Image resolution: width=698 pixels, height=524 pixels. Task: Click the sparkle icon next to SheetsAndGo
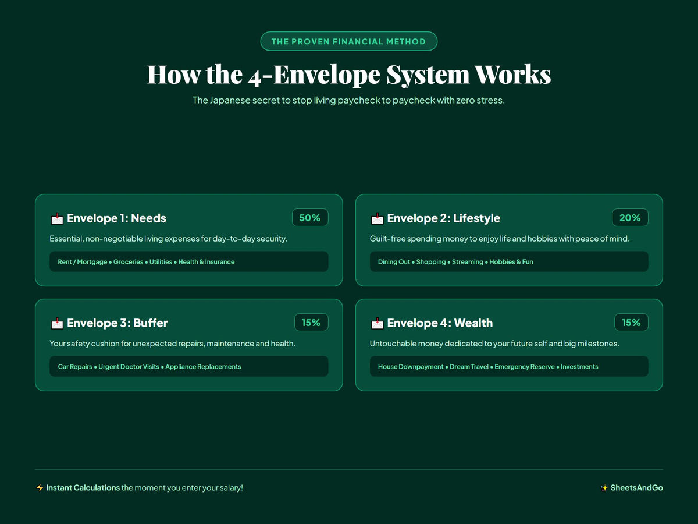[604, 488]
